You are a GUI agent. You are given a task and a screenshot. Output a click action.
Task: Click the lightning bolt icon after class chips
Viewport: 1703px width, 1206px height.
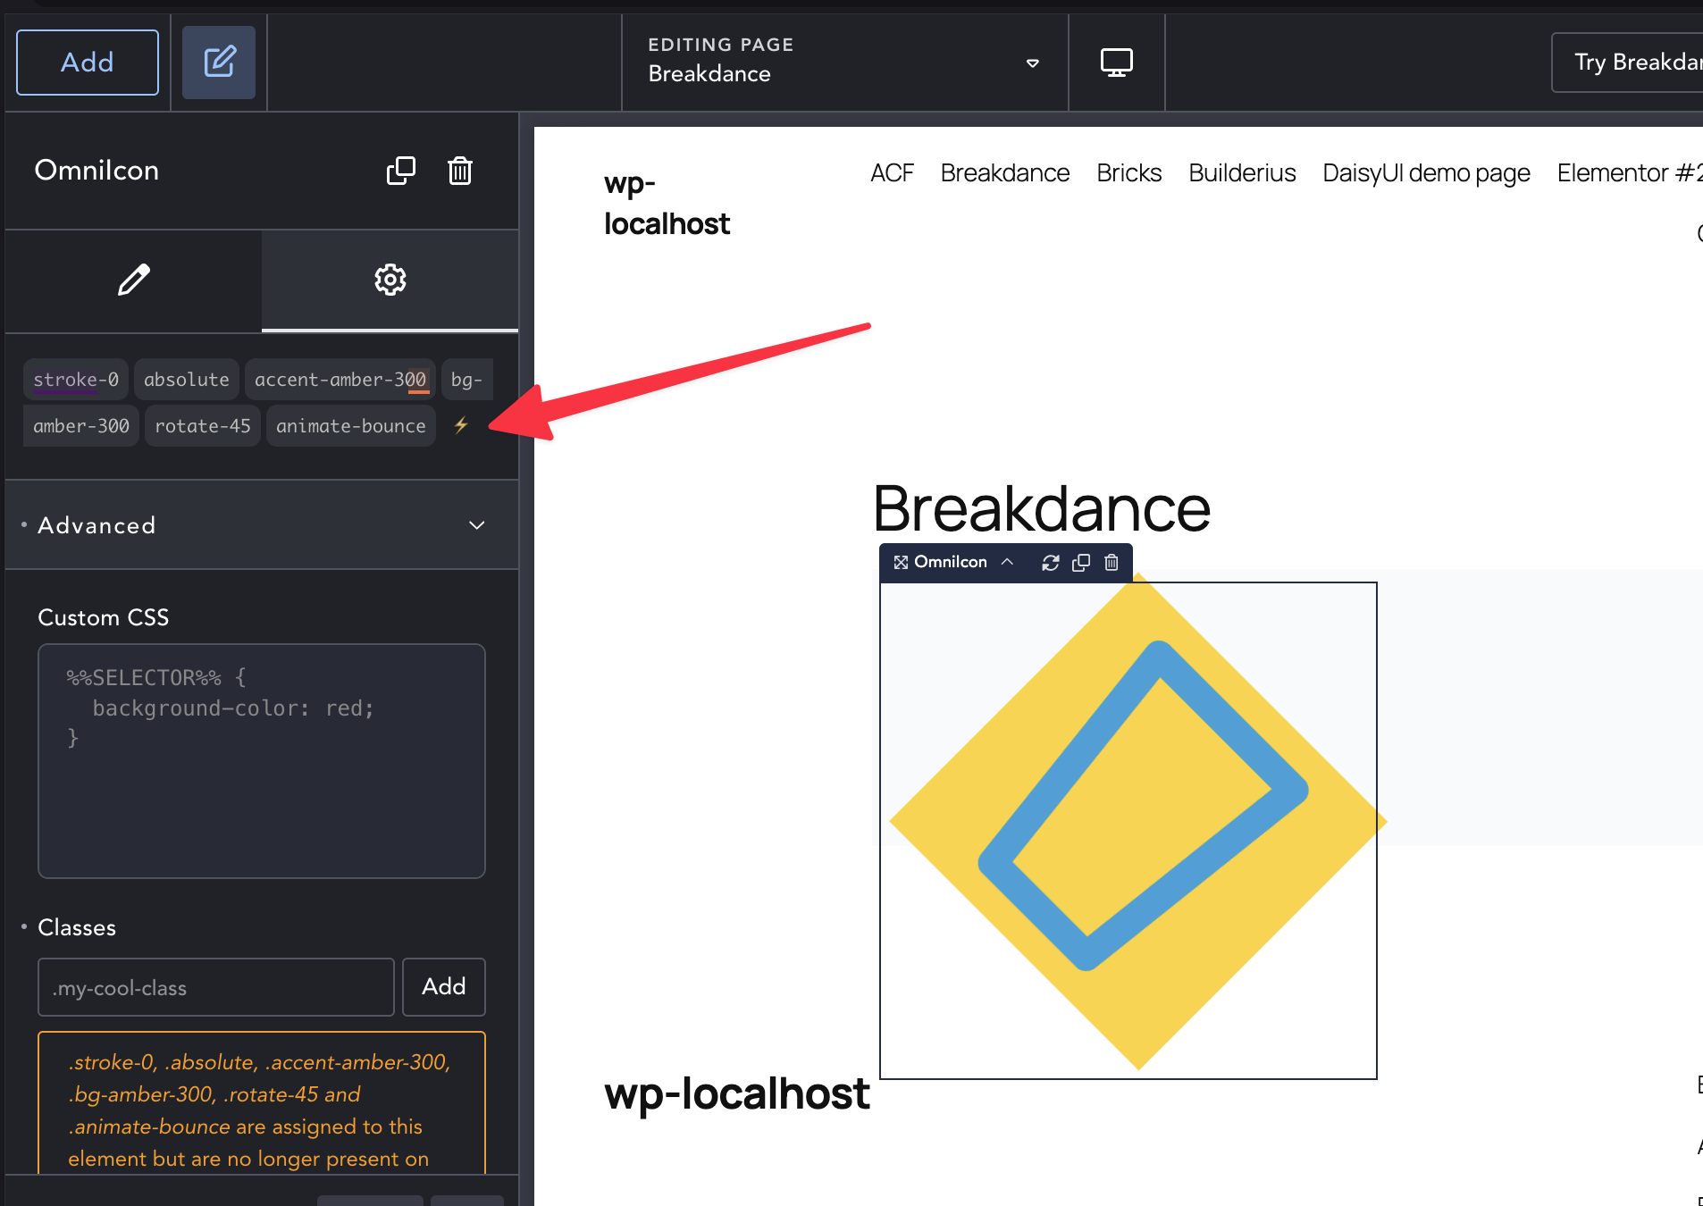pos(461,425)
